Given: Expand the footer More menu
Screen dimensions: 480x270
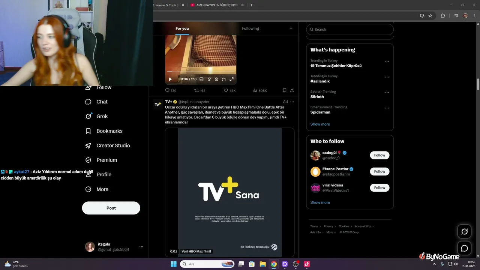Looking at the screenshot, I should point(331,232).
